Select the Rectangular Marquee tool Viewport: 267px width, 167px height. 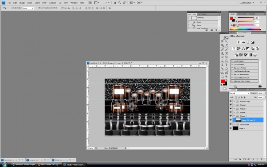click(x=222, y=38)
